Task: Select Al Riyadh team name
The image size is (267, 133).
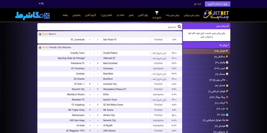Action: [108, 126]
